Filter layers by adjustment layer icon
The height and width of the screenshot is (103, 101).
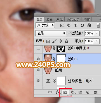tap(69, 25)
